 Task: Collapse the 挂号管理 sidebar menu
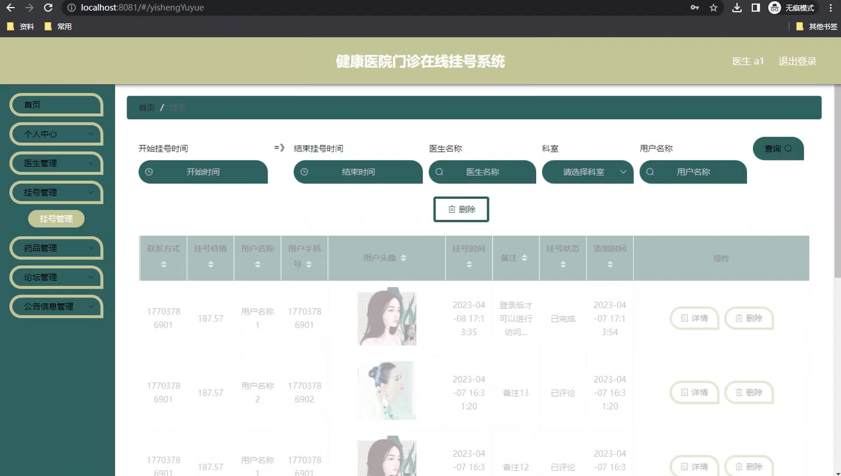[x=57, y=192]
